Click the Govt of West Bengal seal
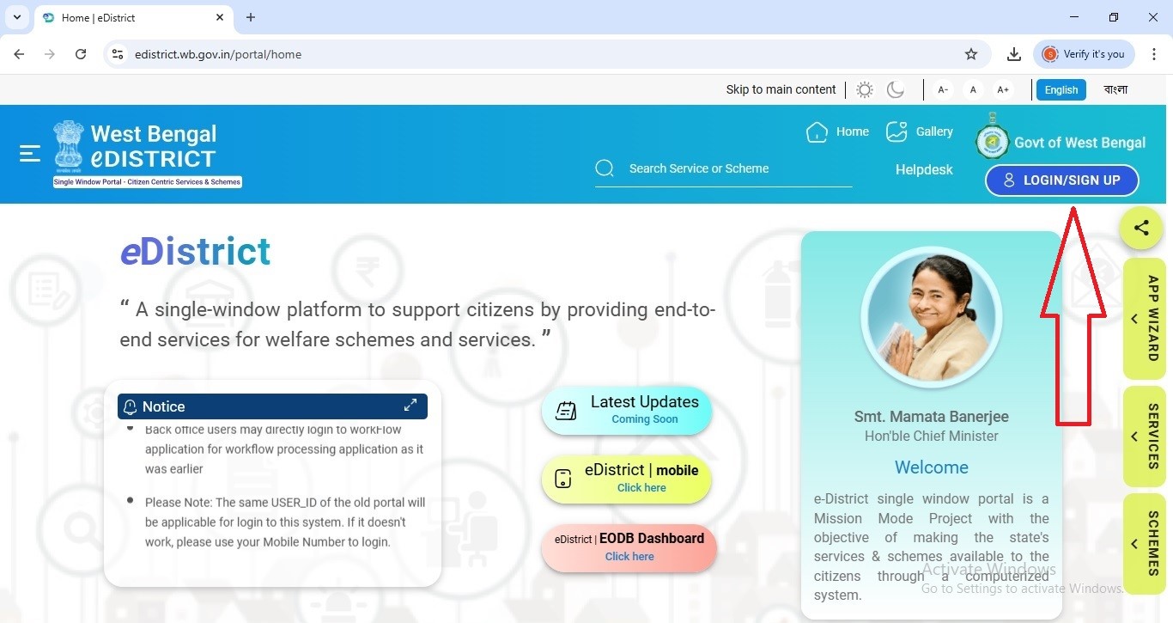 (x=992, y=137)
